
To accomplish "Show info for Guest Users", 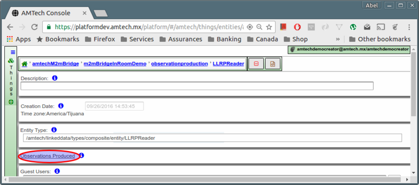I will (x=57, y=171).
